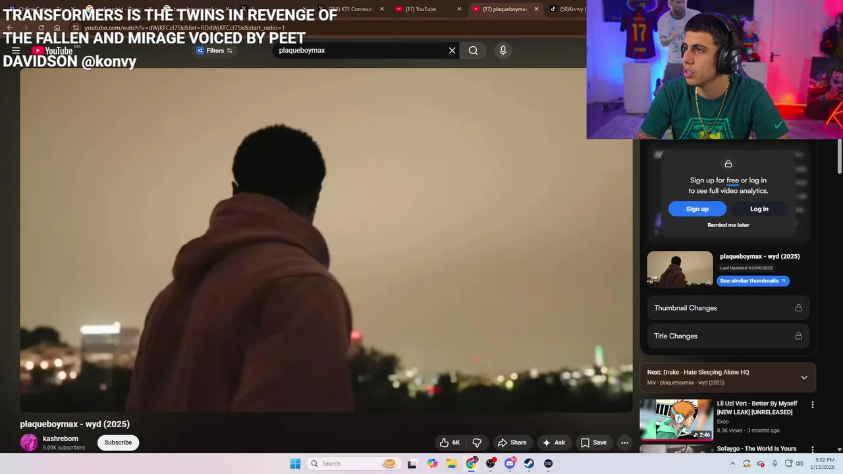Click the YouTube logo home link

(51, 51)
